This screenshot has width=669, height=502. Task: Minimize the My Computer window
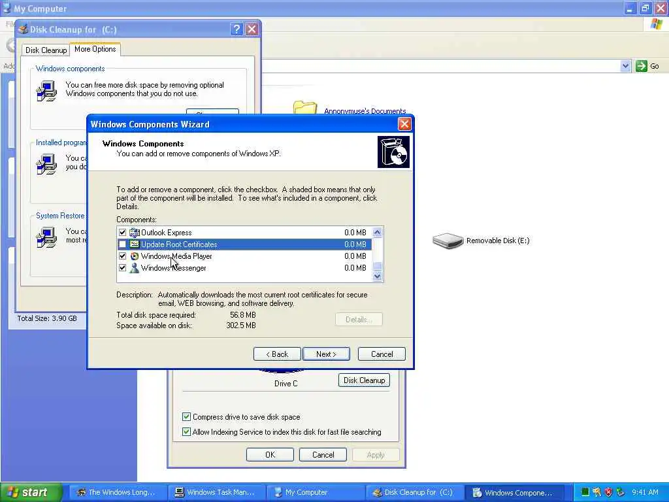pos(630,8)
